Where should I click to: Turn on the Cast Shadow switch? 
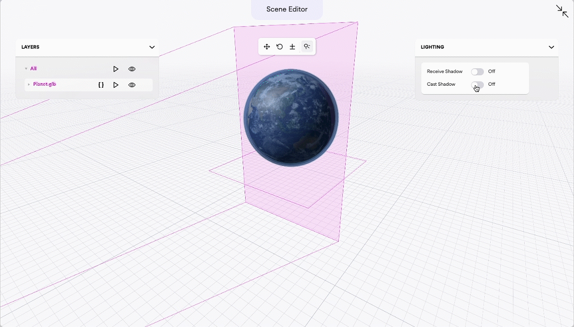pyautogui.click(x=477, y=85)
